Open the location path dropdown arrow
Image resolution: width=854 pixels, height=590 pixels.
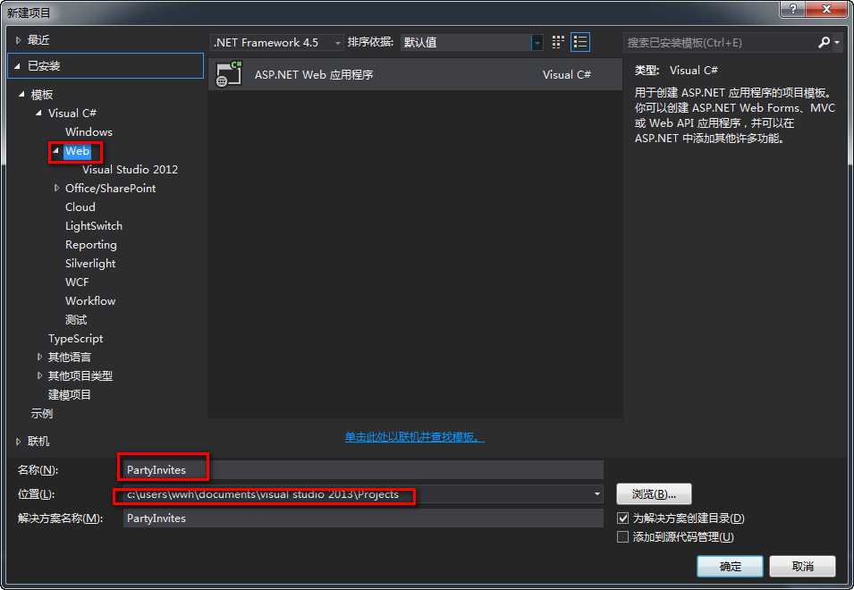(597, 493)
